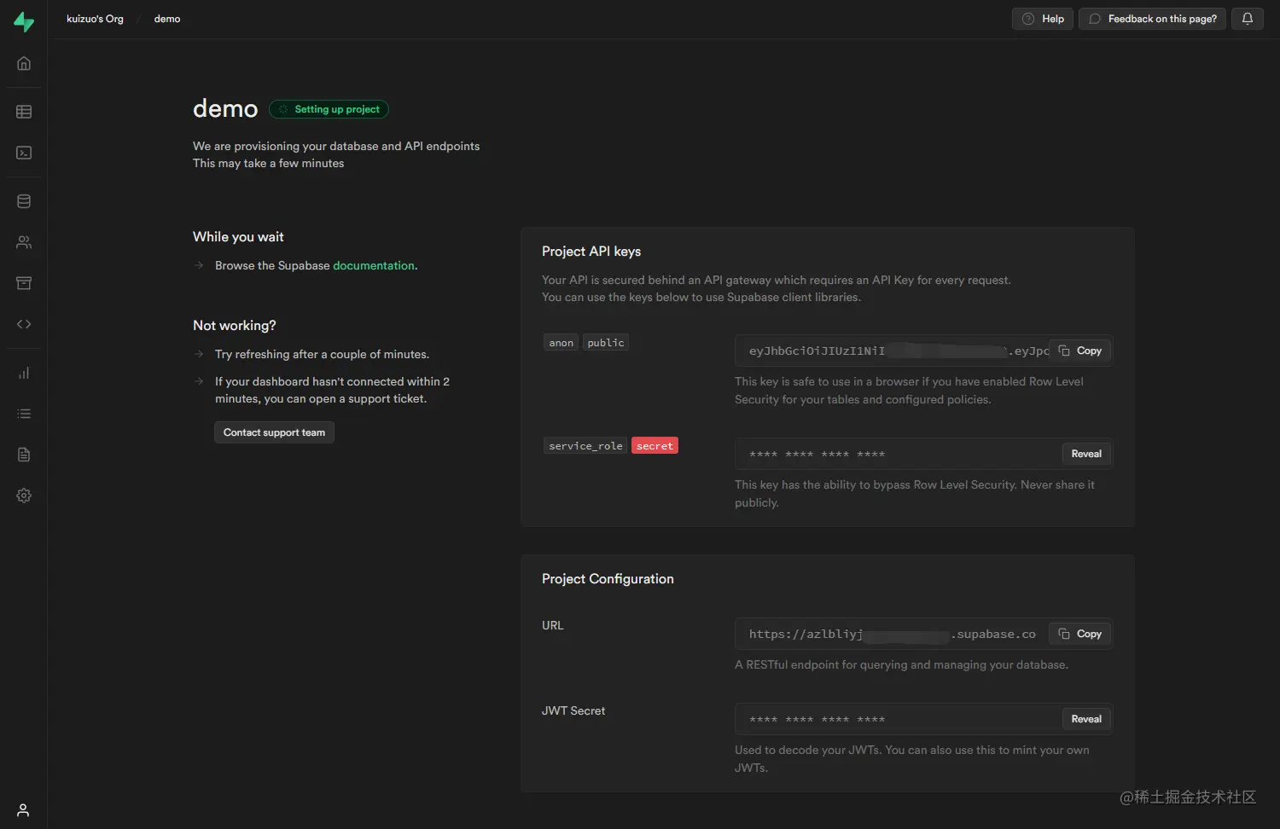This screenshot has height=829, width=1280.
Task: Open the Logs list icon
Action: pos(24,414)
